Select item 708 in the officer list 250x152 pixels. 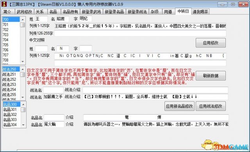coord(11,60)
